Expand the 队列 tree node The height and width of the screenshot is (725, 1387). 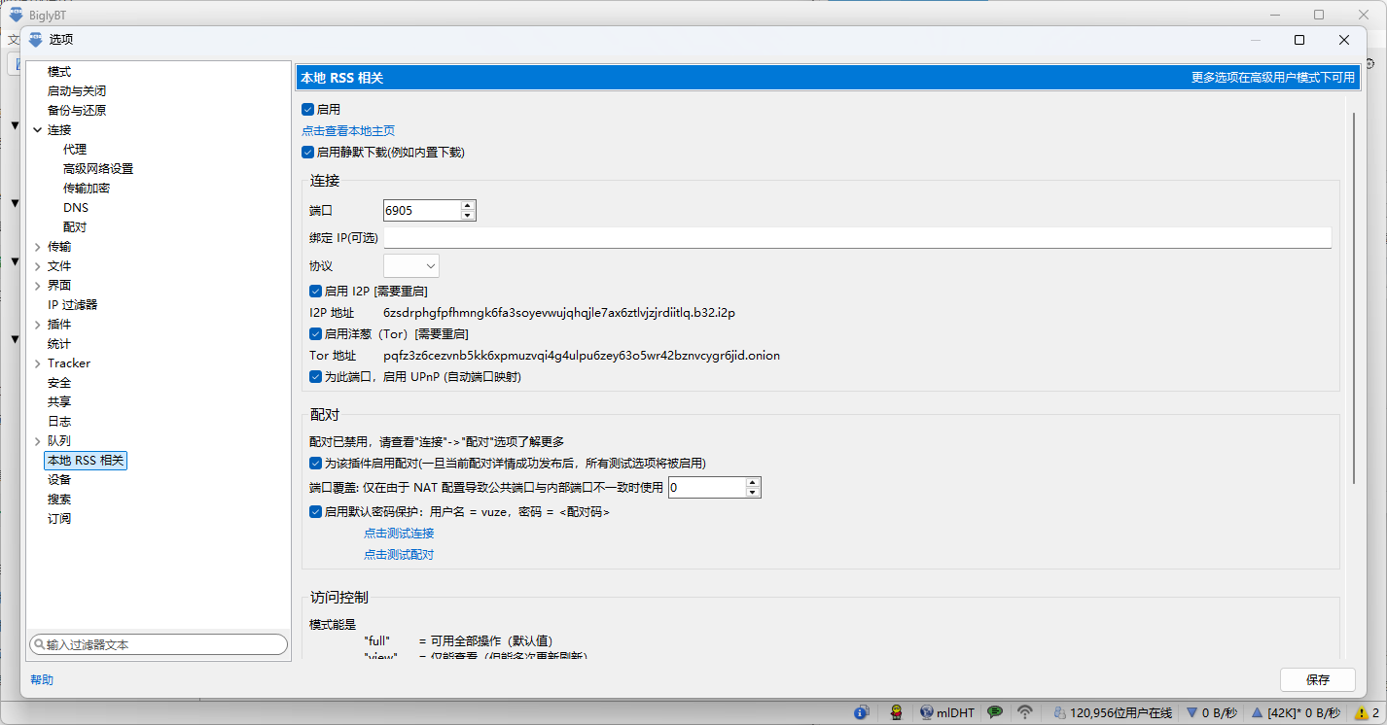coord(37,441)
